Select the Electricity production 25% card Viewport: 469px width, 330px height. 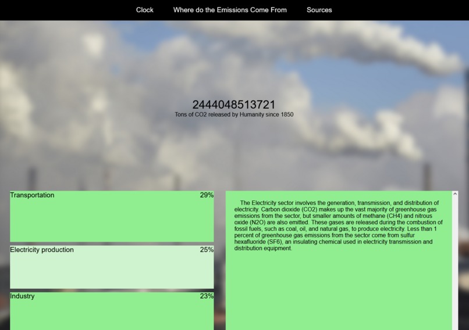tap(112, 267)
